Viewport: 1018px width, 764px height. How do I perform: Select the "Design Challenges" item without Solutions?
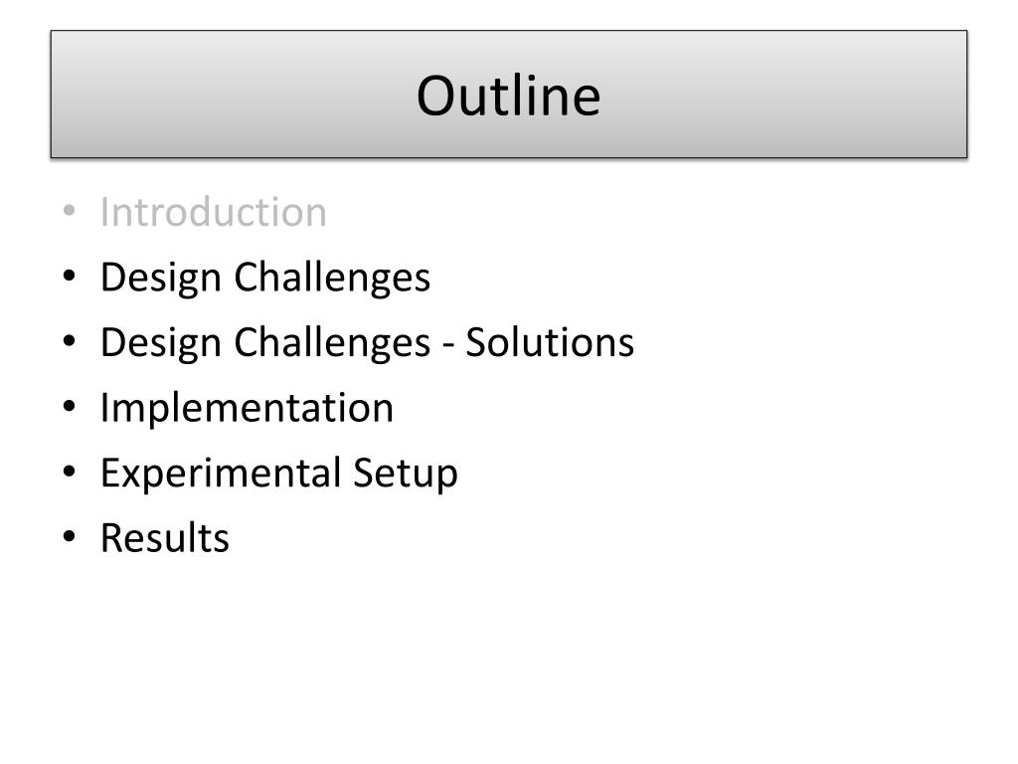tap(264, 280)
